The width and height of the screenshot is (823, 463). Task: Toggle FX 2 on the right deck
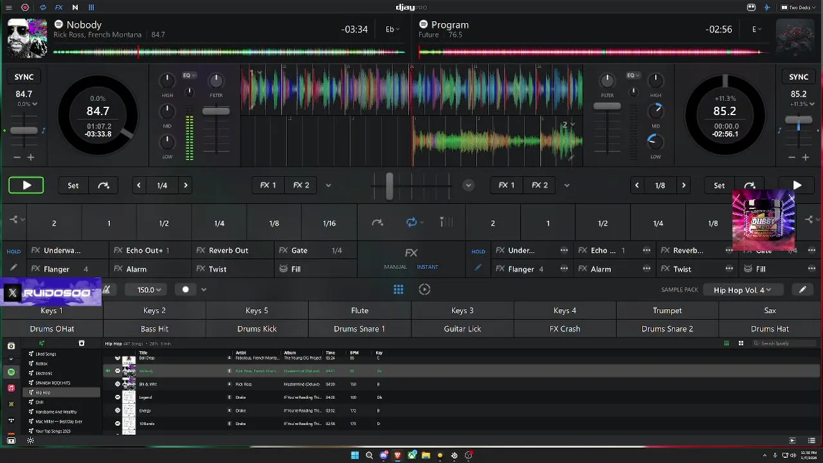tap(539, 185)
